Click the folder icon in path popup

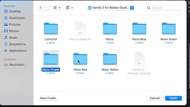[90, 8]
